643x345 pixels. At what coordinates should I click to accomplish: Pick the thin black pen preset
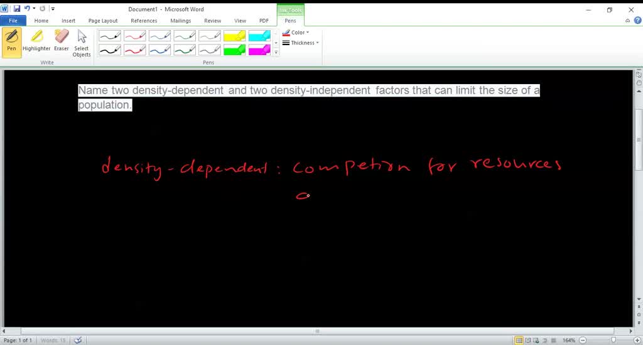point(110,36)
